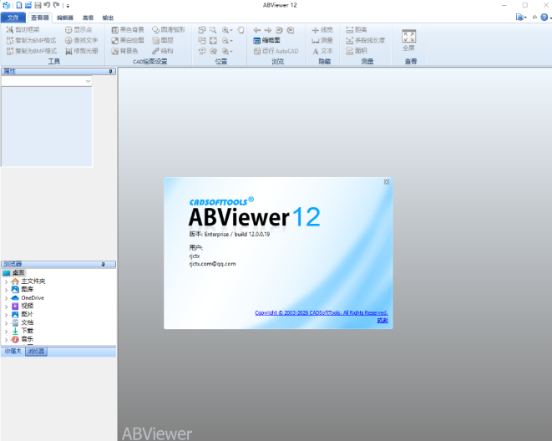552x441 pixels.
Task: Open the properties panel combo box dropdown
Action: point(88,82)
